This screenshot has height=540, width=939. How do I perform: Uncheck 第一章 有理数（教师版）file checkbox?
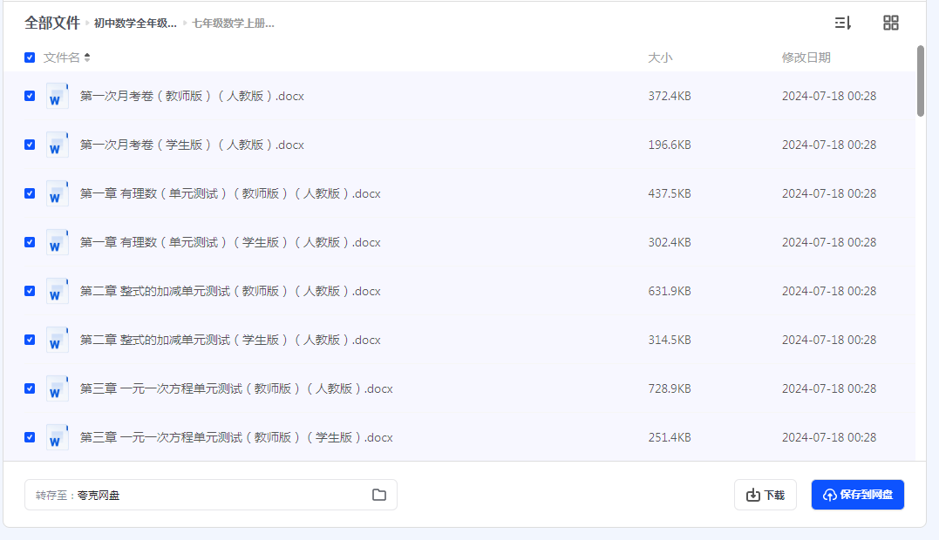pos(30,193)
